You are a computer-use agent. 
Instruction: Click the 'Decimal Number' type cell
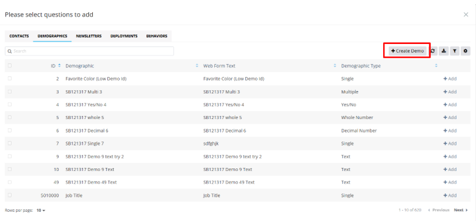[x=359, y=131]
